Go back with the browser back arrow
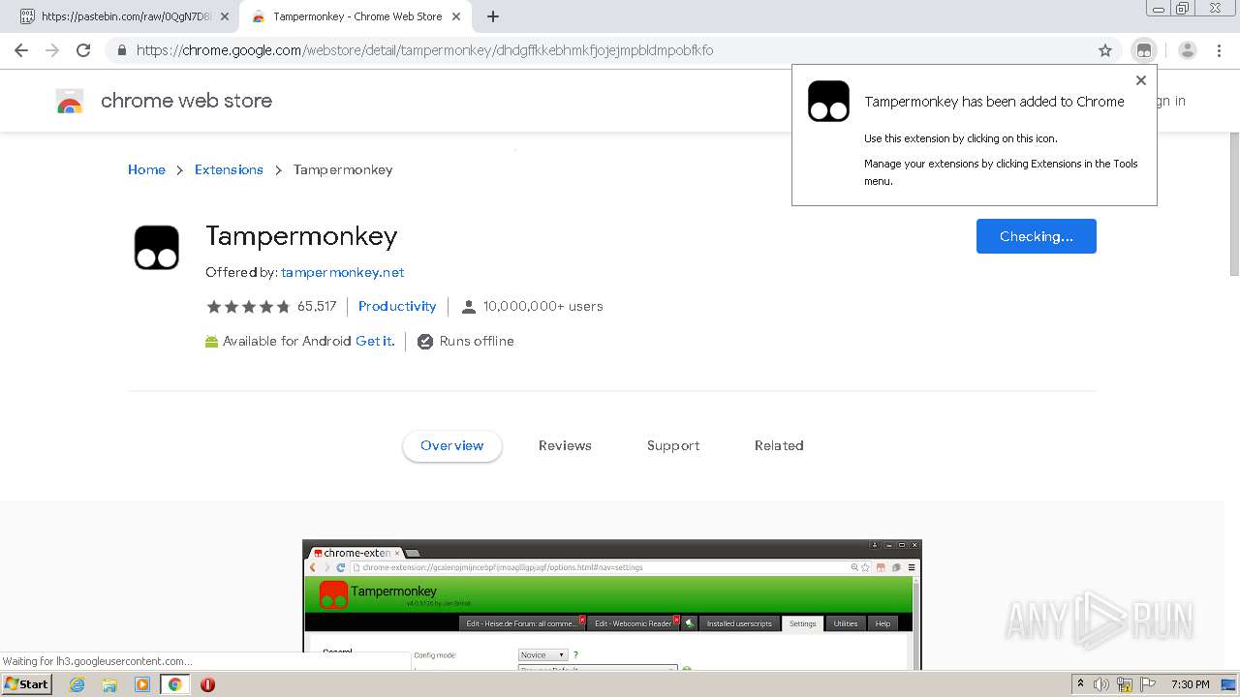This screenshot has height=697, width=1240. click(x=21, y=50)
